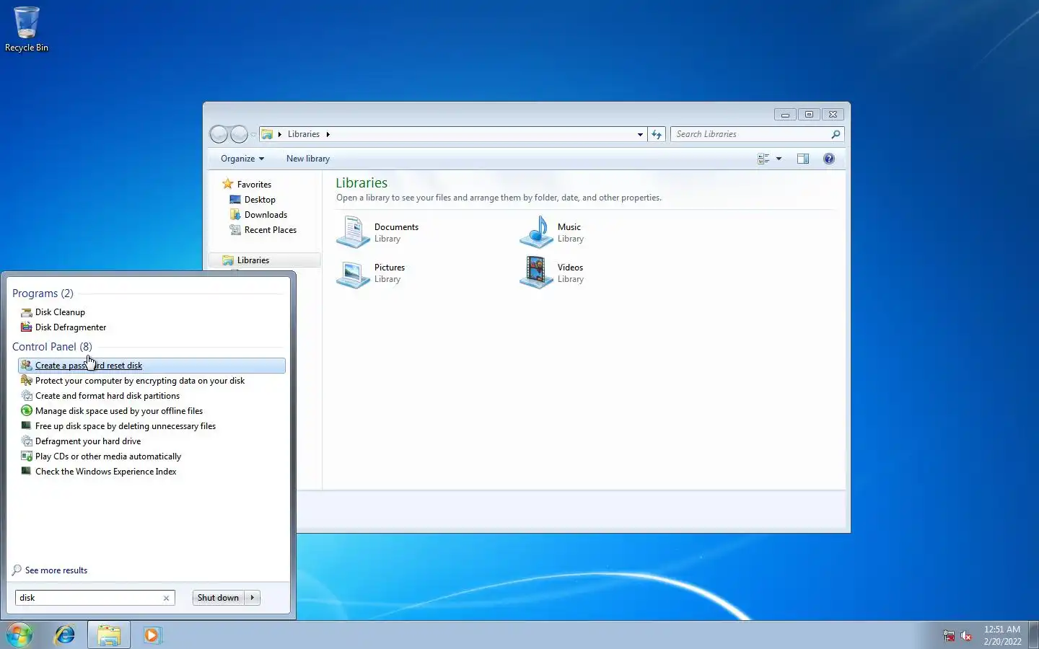Click the Control Panel (8) group header
Image resolution: width=1039 pixels, height=649 pixels.
tap(52, 347)
